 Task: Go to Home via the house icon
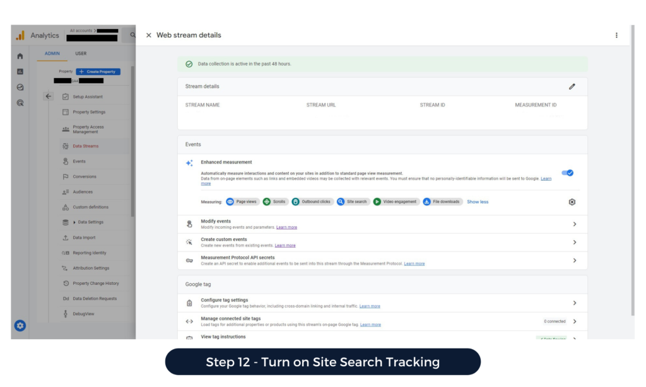pos(20,56)
